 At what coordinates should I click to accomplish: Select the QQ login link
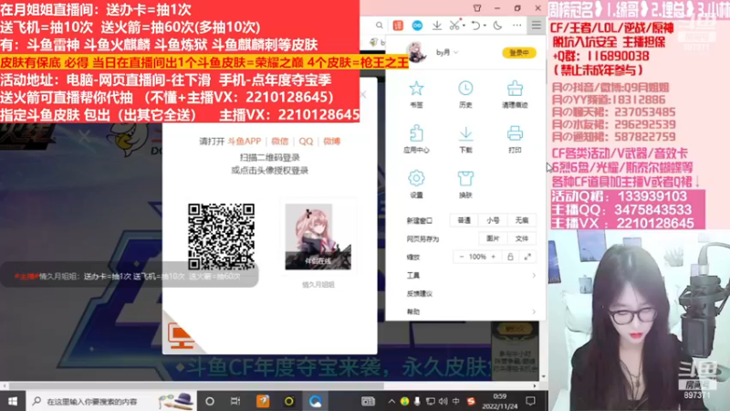click(x=306, y=142)
